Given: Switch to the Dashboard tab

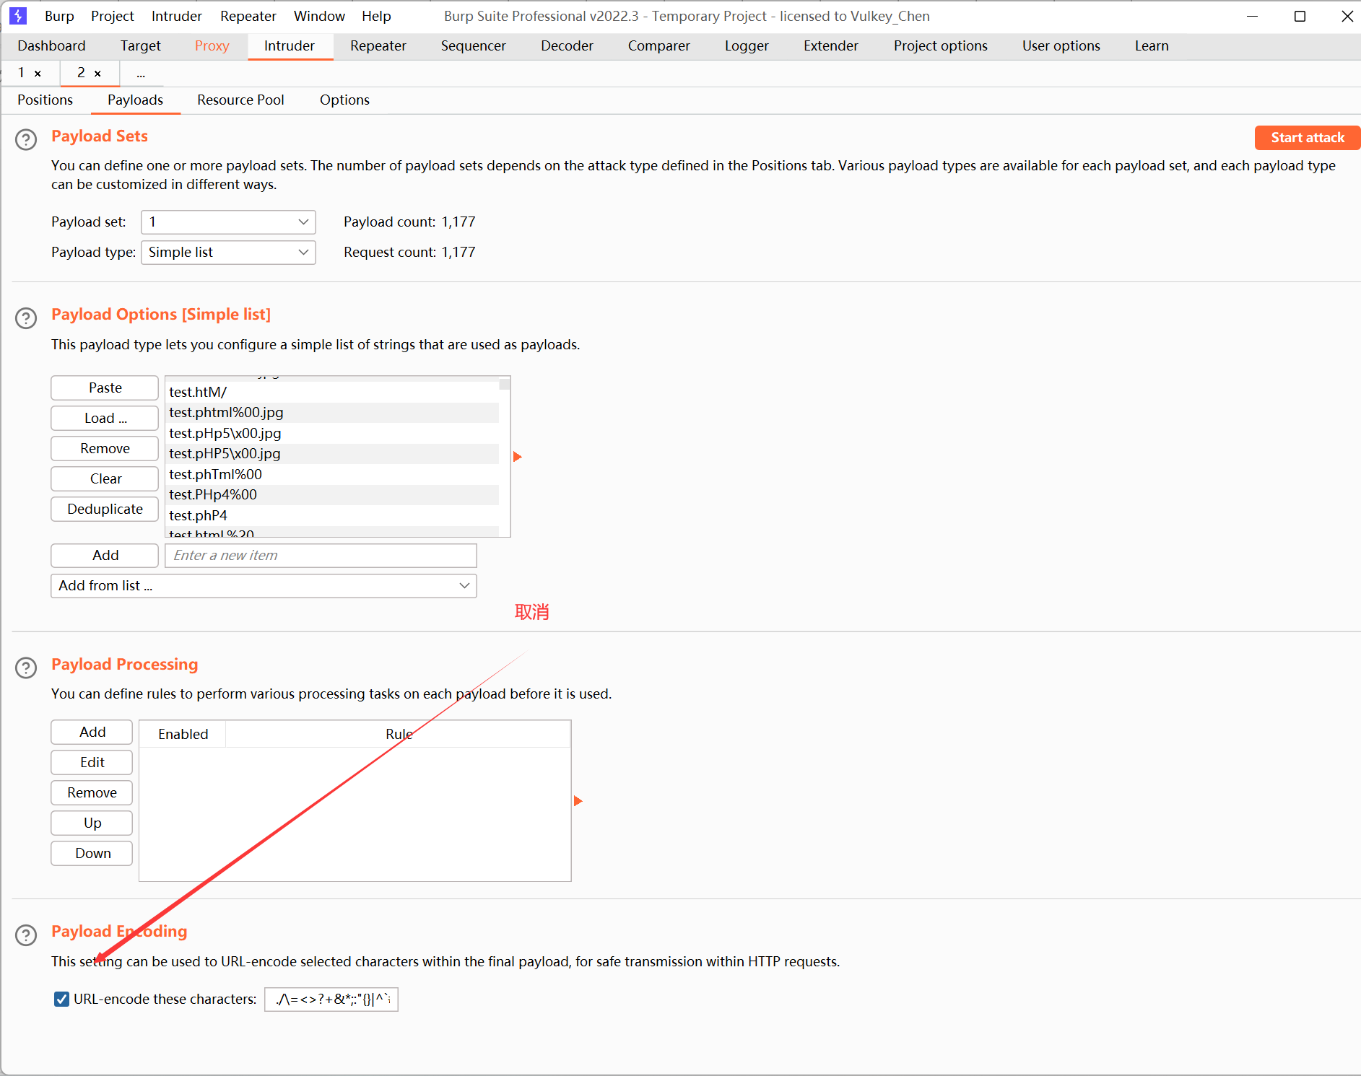Looking at the screenshot, I should [51, 45].
